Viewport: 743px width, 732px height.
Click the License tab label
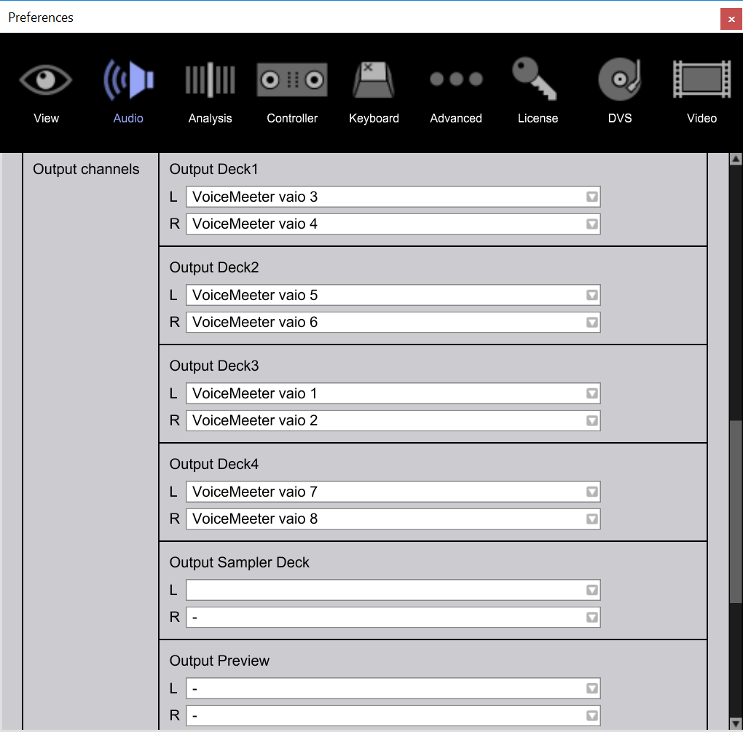pos(538,118)
